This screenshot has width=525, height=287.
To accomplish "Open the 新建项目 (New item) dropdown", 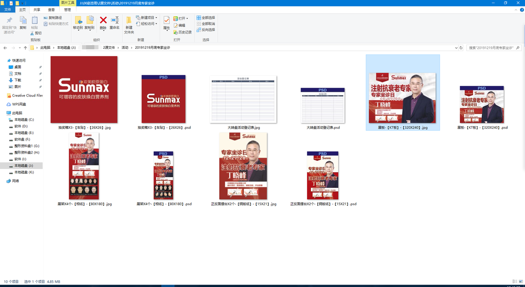I will 147,18.
